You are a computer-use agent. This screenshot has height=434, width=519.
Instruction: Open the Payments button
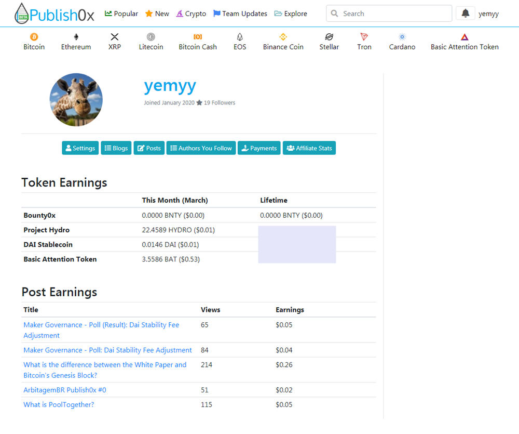tap(259, 148)
